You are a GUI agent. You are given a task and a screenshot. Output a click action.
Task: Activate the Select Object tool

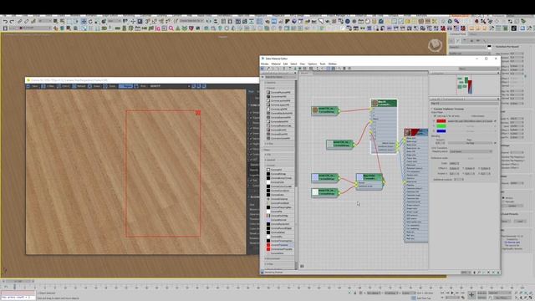coord(55,21)
